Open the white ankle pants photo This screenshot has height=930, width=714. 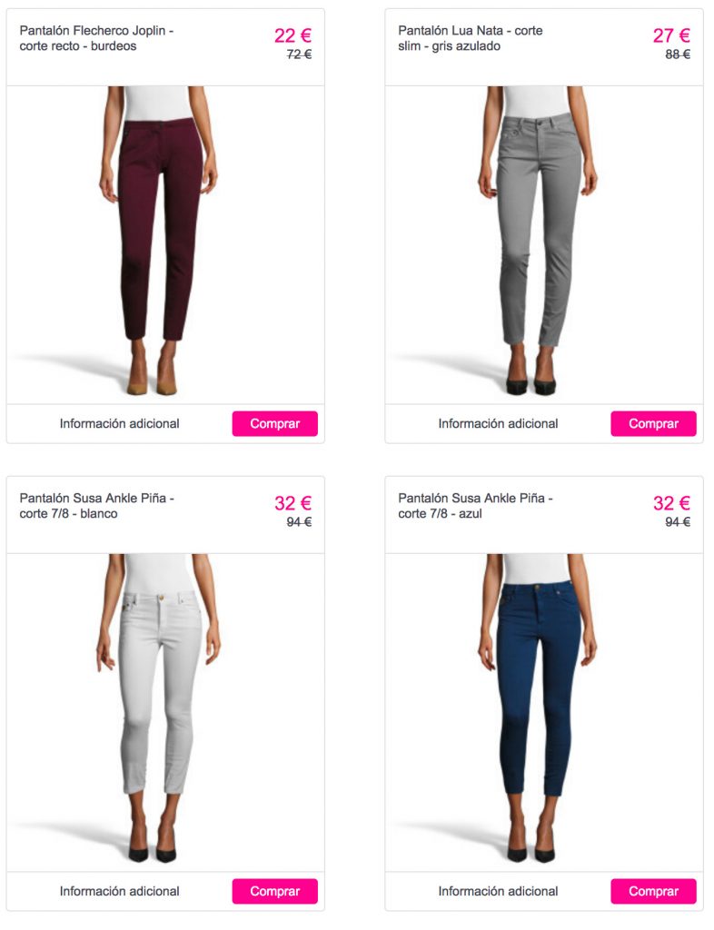coord(165,712)
